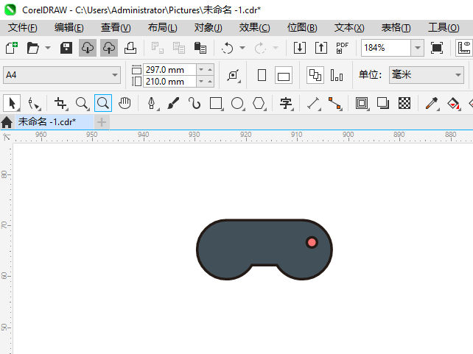Screen dimensions: 473x354
Task: Click the Open folder icon
Action: coord(32,48)
